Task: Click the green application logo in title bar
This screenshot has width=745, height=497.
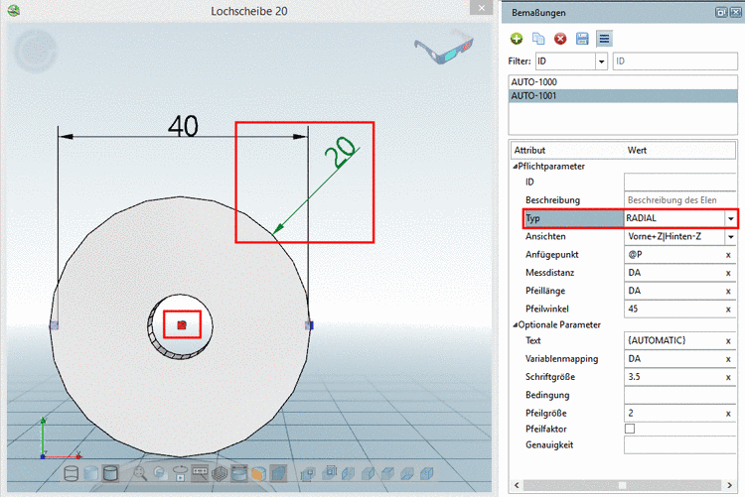Action: (14, 11)
